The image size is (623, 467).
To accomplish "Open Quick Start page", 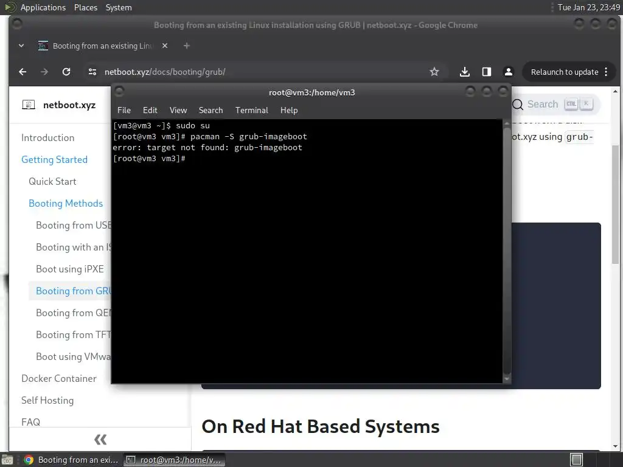I will [52, 181].
